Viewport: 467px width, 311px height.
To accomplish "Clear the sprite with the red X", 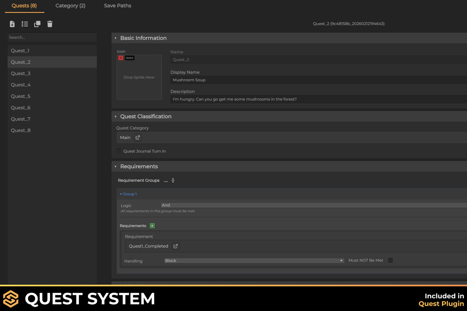I will (121, 58).
